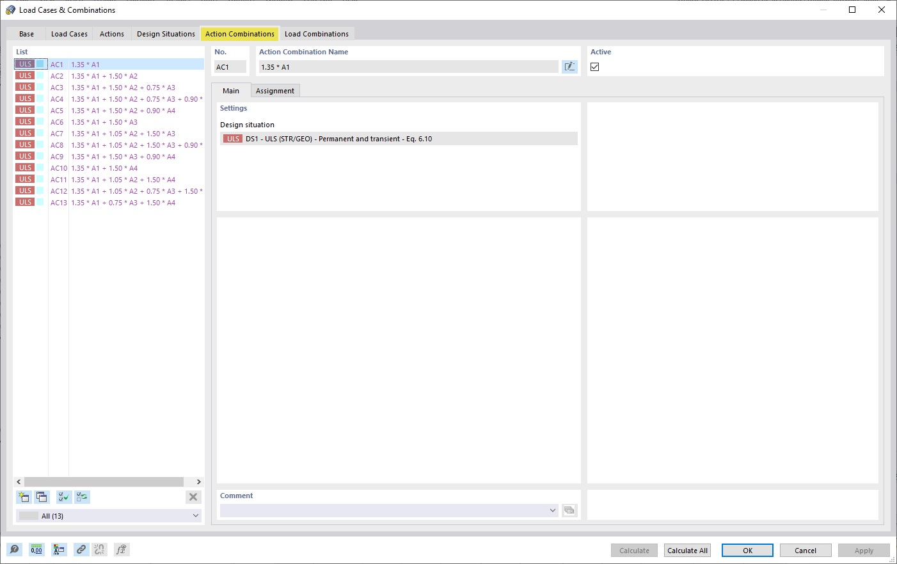This screenshot has height=564, width=897.
Task: Open the help question bubble tool
Action: click(x=14, y=549)
